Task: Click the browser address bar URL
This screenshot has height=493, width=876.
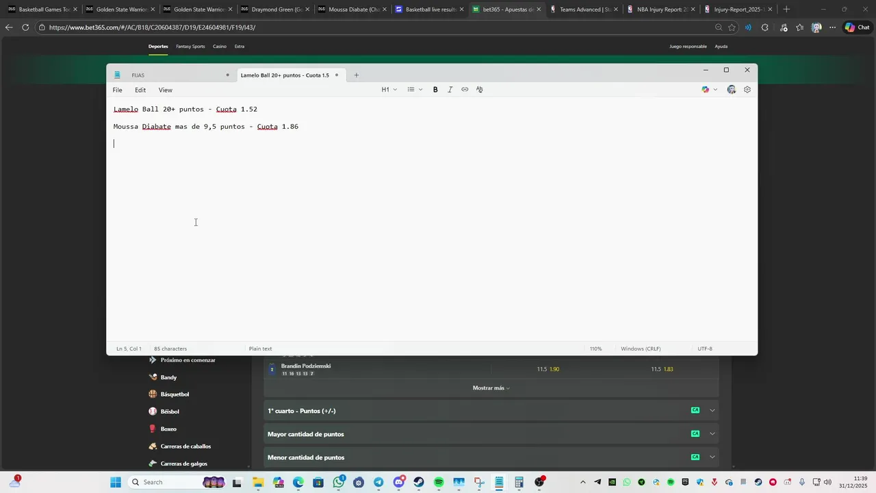Action: (152, 27)
